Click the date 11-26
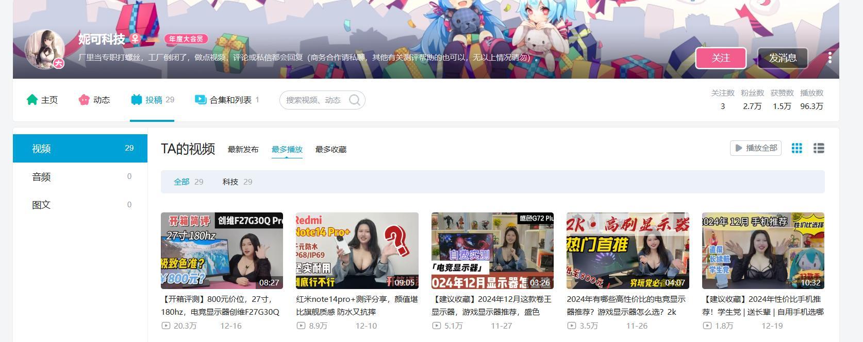 637,326
